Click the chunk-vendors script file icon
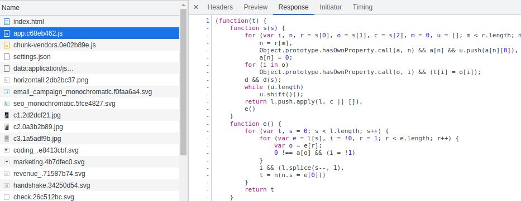 [7, 45]
